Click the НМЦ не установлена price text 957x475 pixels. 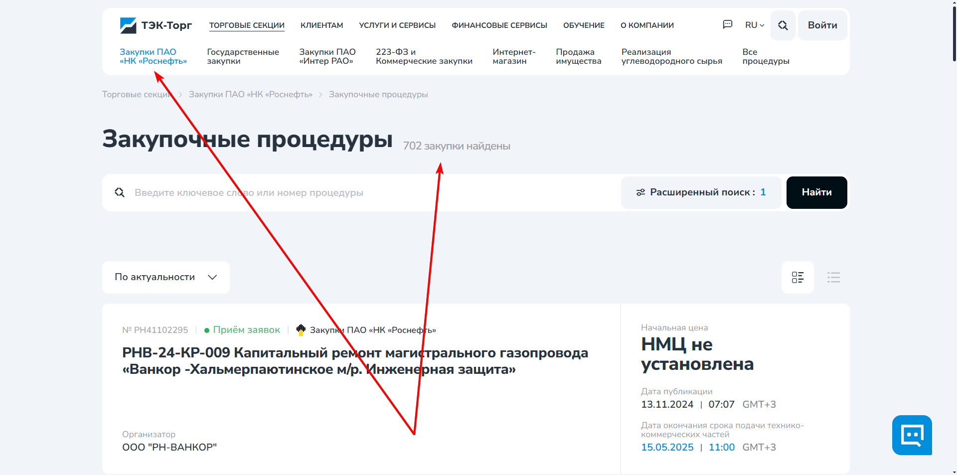[x=697, y=354]
